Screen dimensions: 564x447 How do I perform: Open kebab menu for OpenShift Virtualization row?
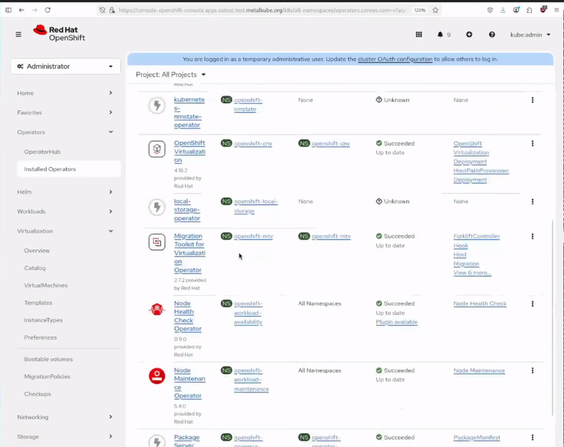[532, 144]
